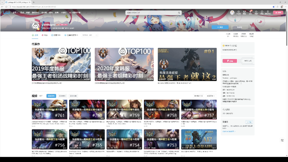
Task: Open the followers count stat
Action: [236, 35]
